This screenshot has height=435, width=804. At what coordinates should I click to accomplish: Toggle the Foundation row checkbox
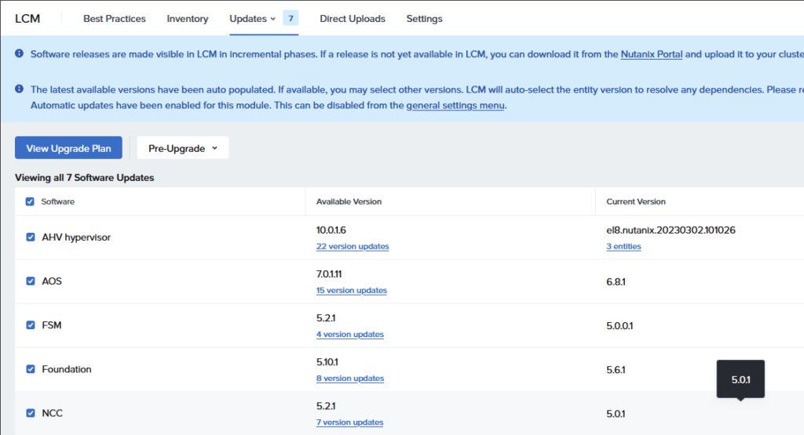[30, 369]
